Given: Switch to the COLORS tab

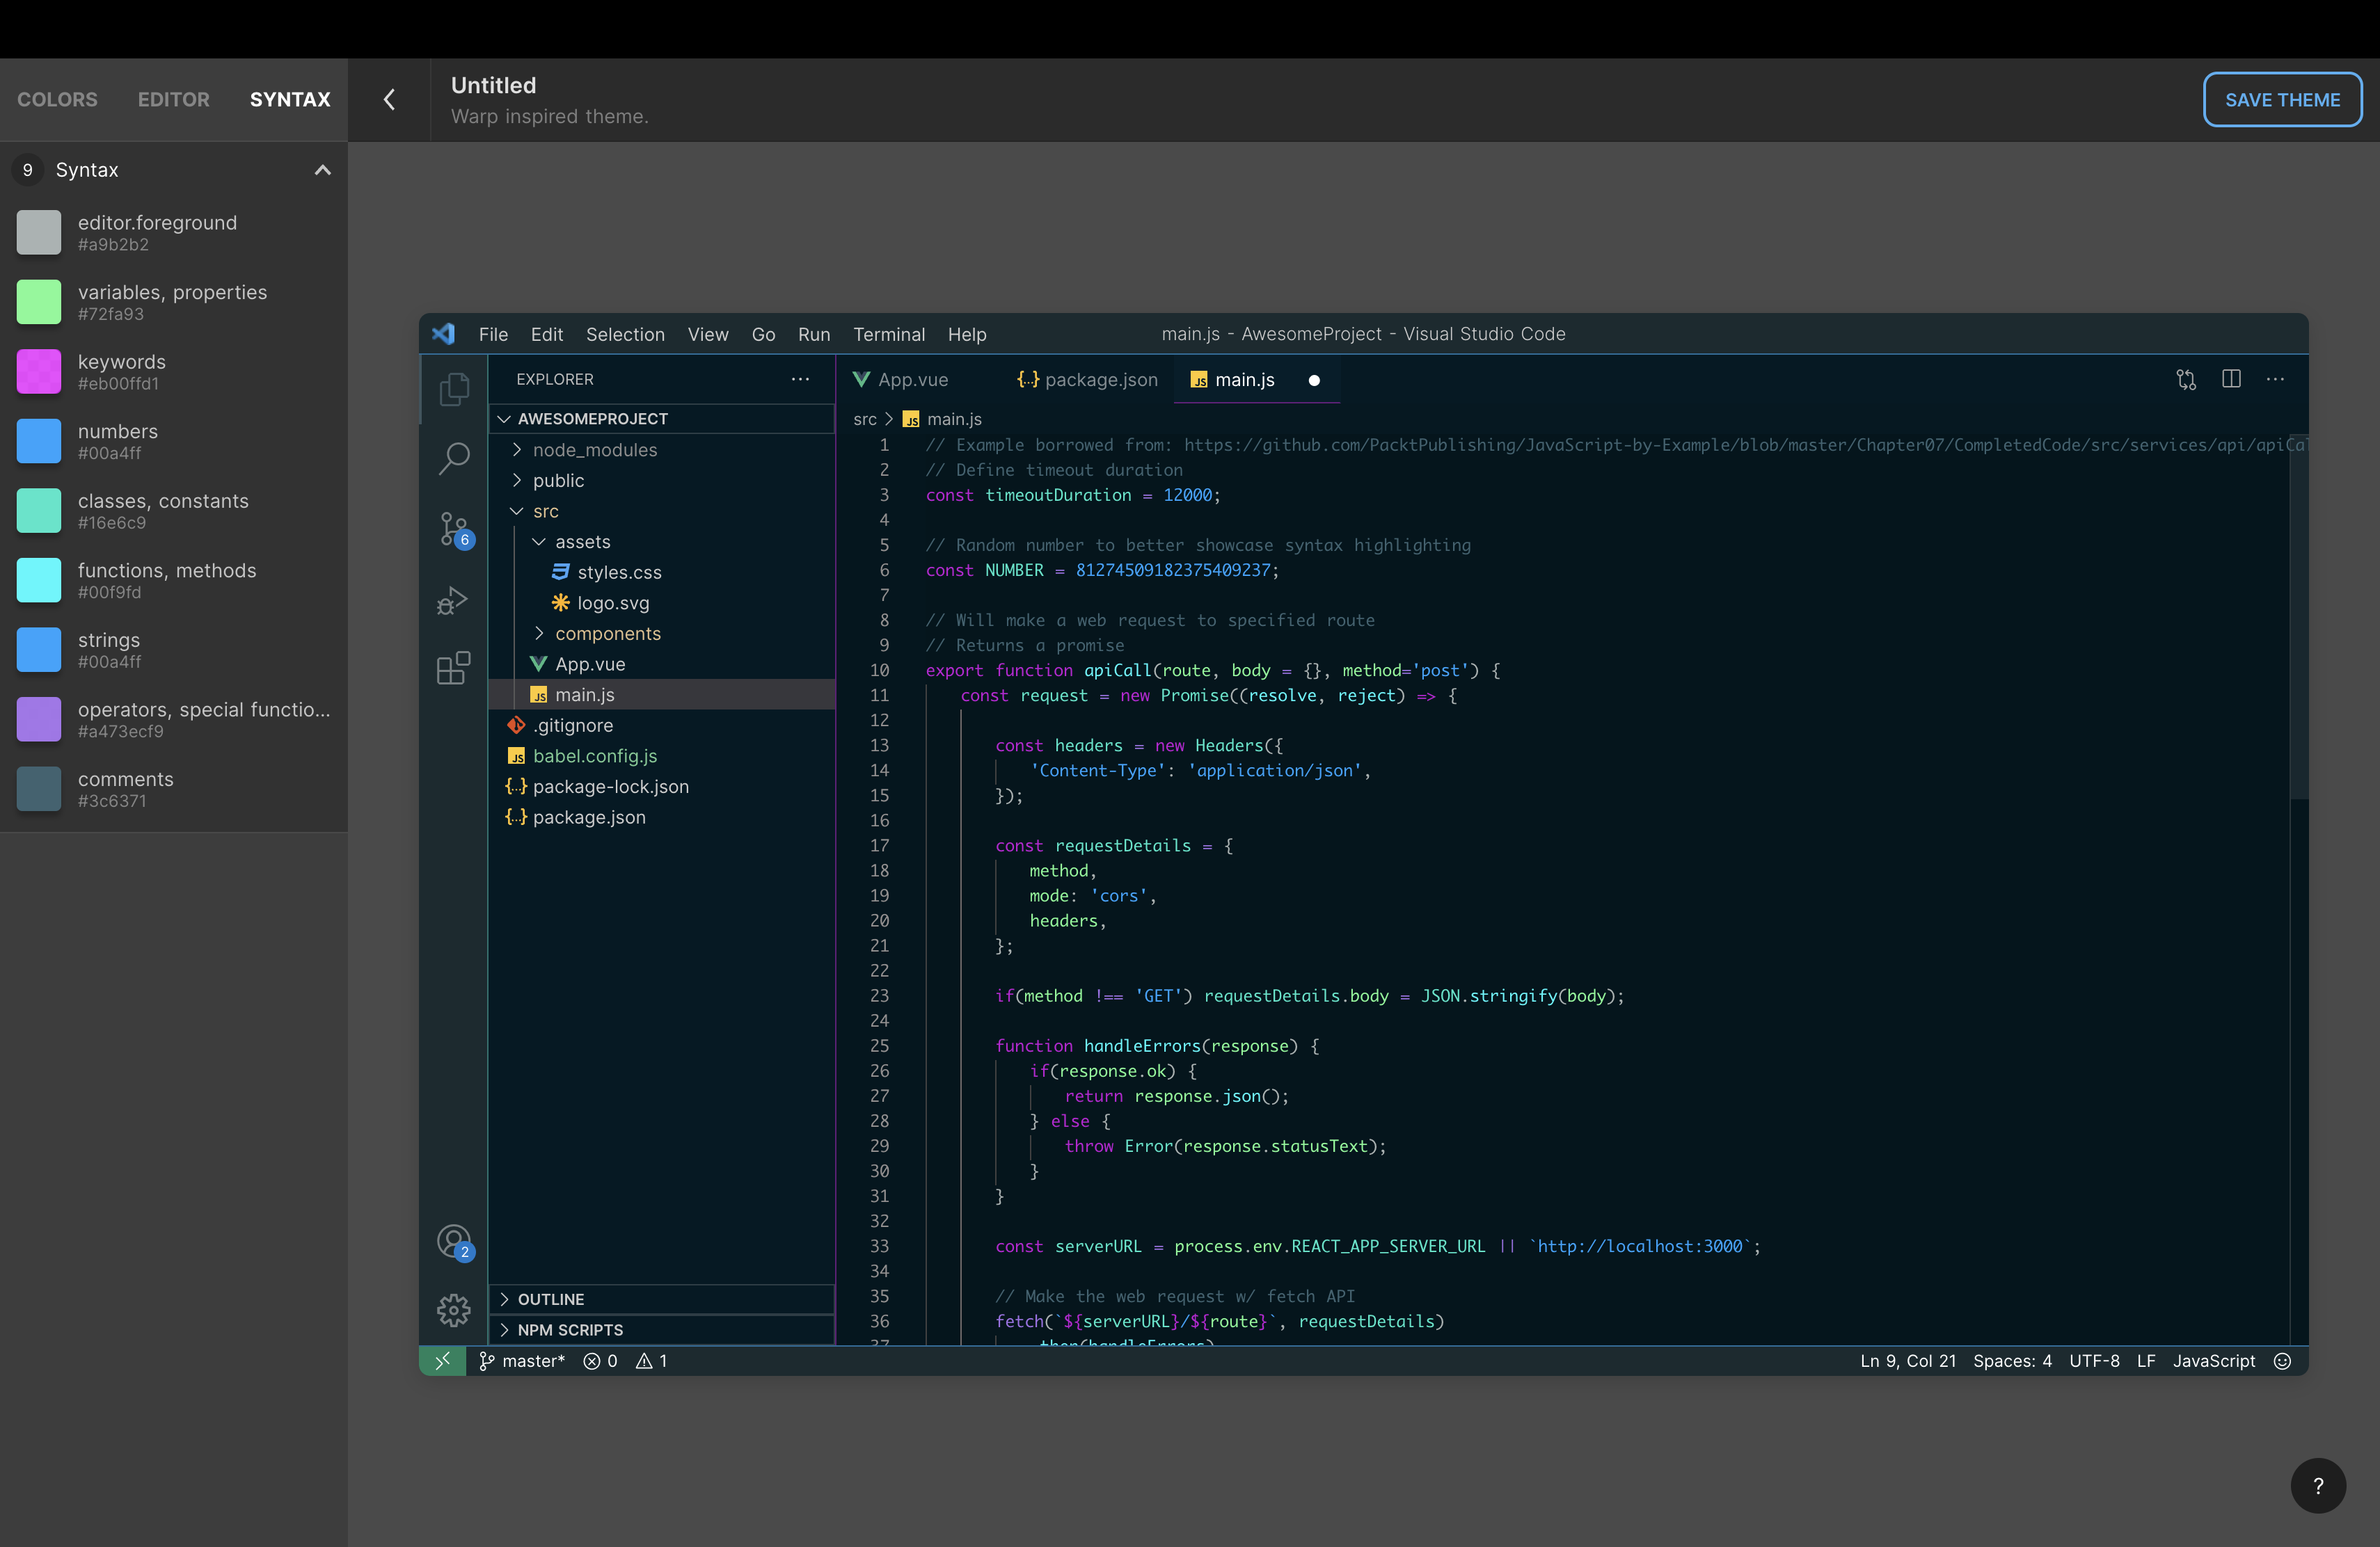Looking at the screenshot, I should [57, 100].
